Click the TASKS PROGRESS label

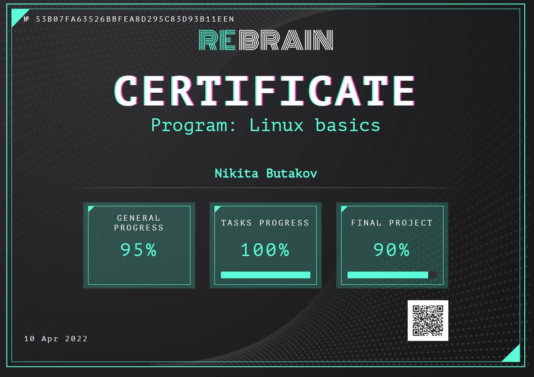[x=265, y=223]
